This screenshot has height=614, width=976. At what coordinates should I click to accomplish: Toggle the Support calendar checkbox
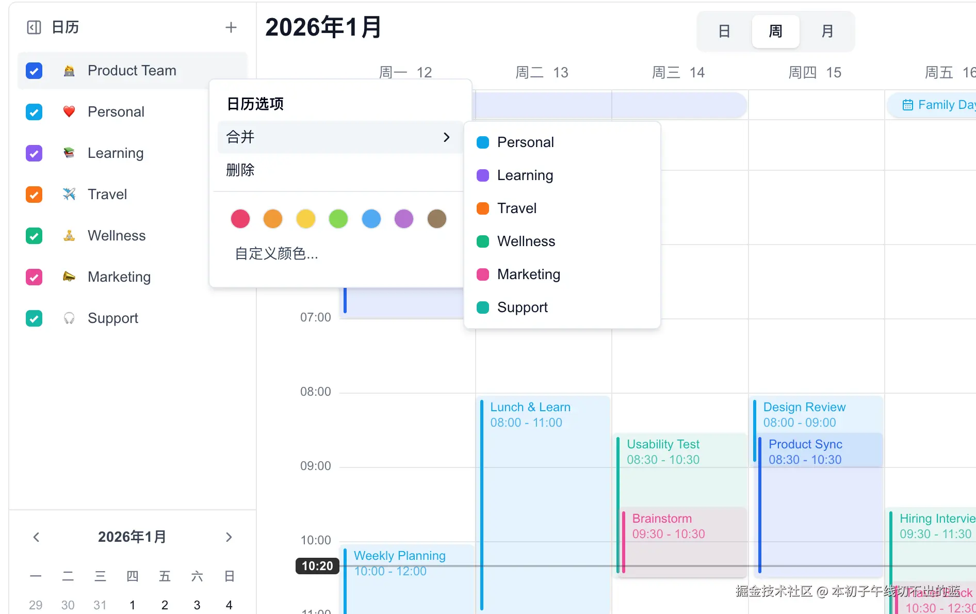pos(34,318)
